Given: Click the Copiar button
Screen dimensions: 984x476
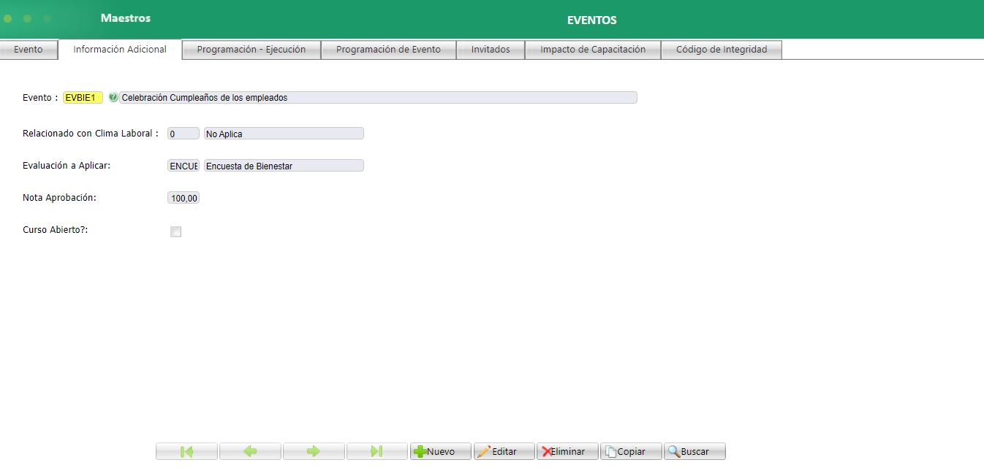Looking at the screenshot, I should 632,451.
